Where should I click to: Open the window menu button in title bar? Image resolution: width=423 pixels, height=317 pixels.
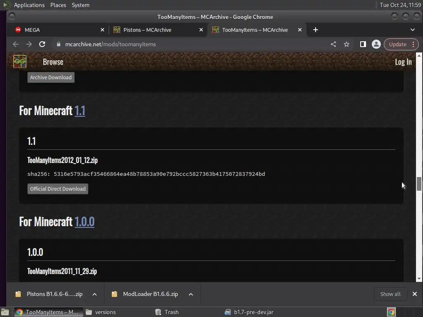12,17
